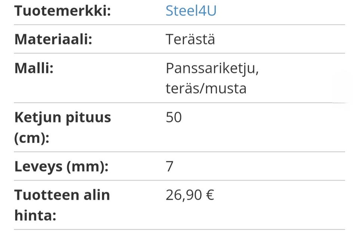Click the Leveys label word
Image resolution: width=359 pixels, height=233 pixels.
(38, 167)
